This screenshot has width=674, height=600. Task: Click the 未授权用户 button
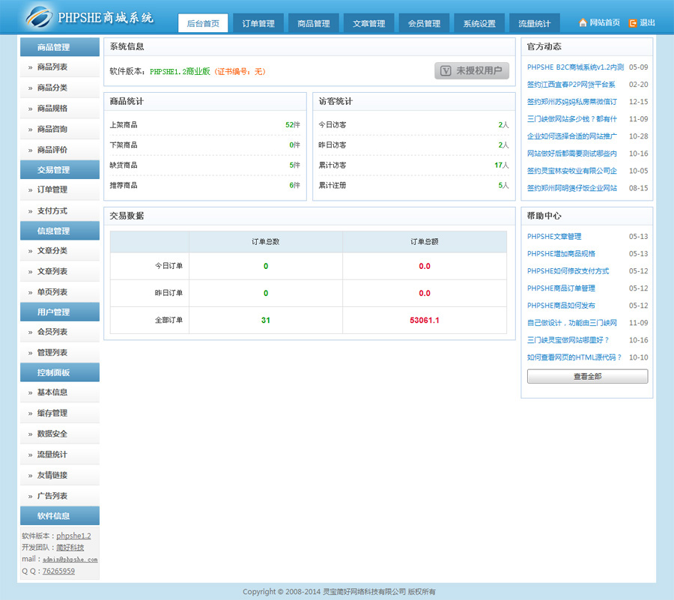(472, 71)
